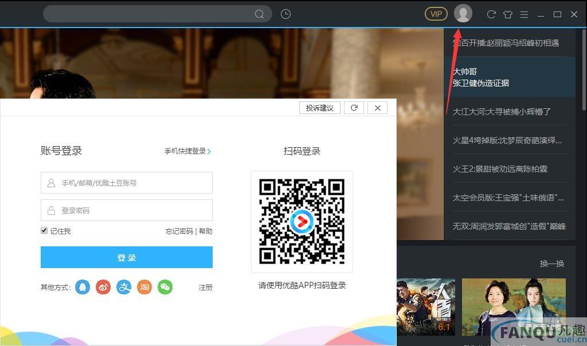Click the 扫码登录 heading
This screenshot has height=346, width=587.
pos(302,151)
